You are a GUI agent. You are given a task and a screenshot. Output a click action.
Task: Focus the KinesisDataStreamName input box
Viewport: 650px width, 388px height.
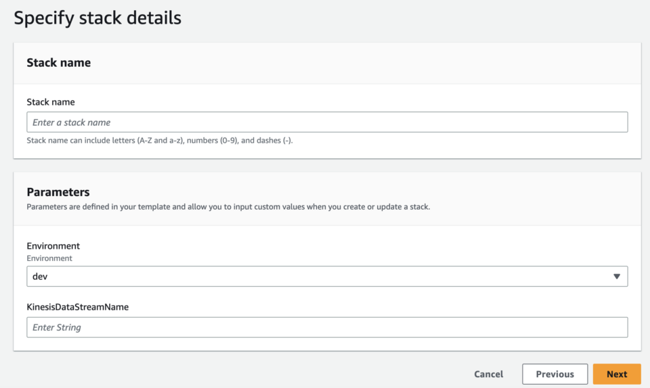click(327, 327)
